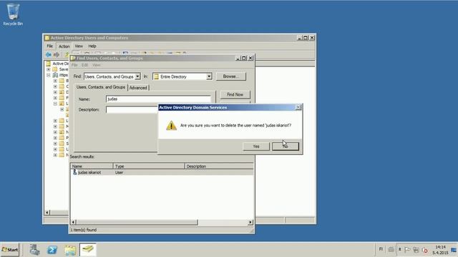The image size is (458, 257).
Task: Minimize the Find Users, Contacts, and Groups window
Action: tap(238, 58)
